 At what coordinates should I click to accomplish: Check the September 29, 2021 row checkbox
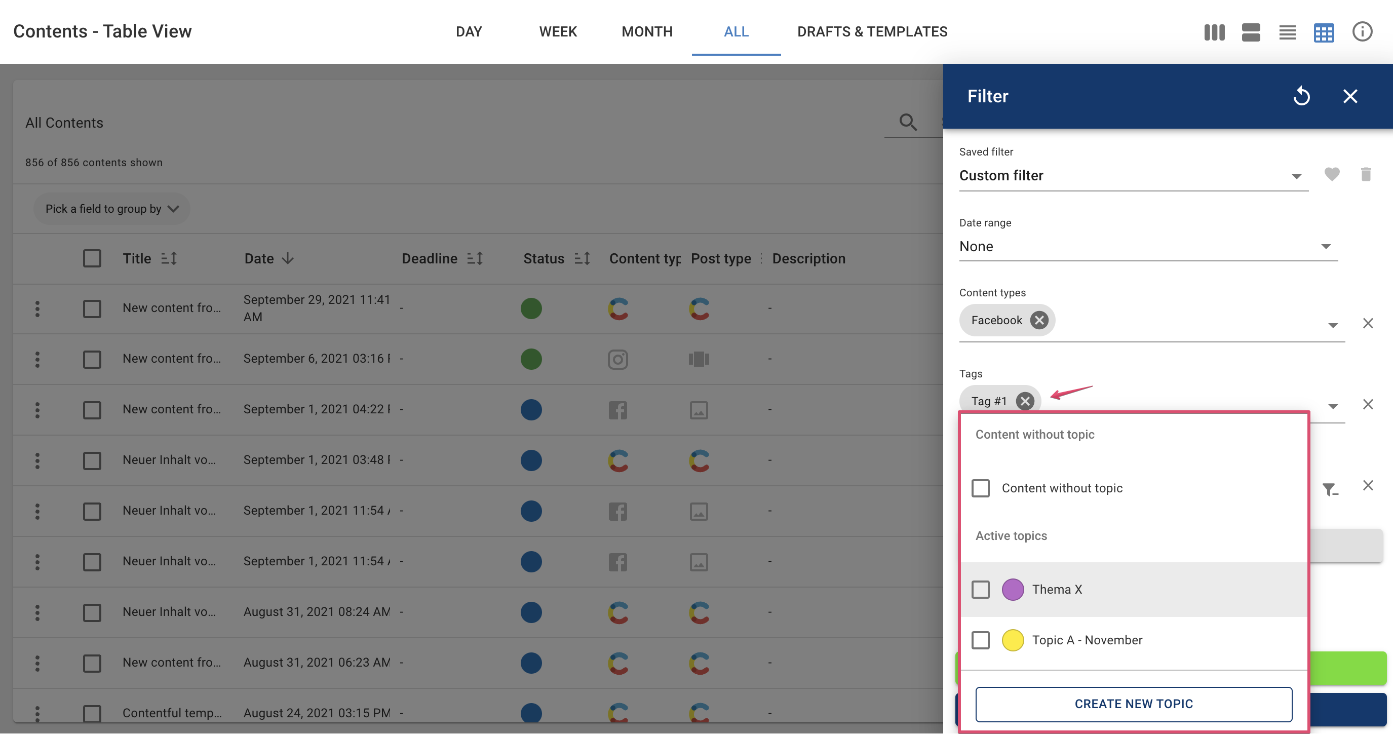[92, 309]
